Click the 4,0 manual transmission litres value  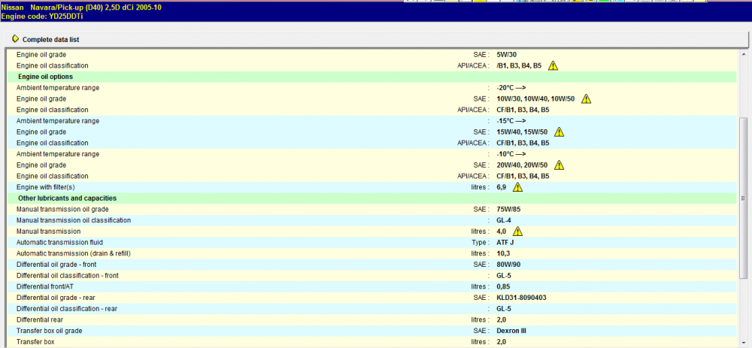pyautogui.click(x=501, y=231)
